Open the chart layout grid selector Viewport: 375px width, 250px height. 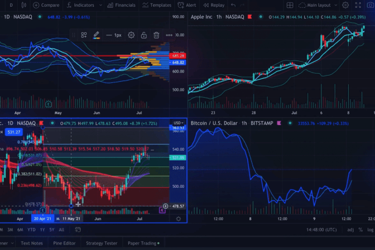point(290,5)
